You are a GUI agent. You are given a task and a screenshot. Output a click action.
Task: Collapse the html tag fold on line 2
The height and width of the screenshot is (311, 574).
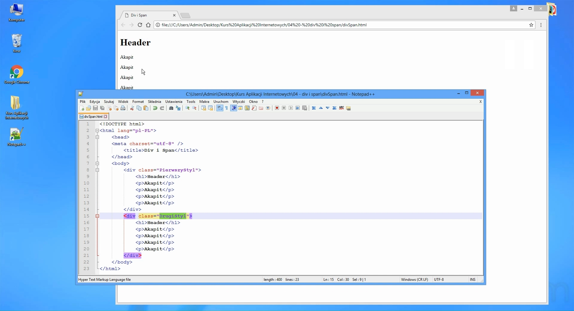[97, 131]
